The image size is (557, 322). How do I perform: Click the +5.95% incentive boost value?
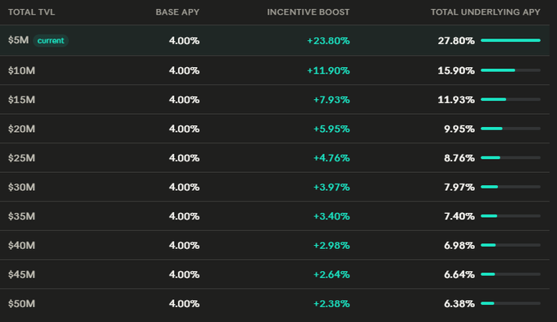(331, 129)
